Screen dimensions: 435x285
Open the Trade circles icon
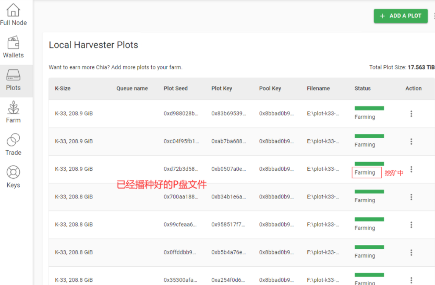13,140
